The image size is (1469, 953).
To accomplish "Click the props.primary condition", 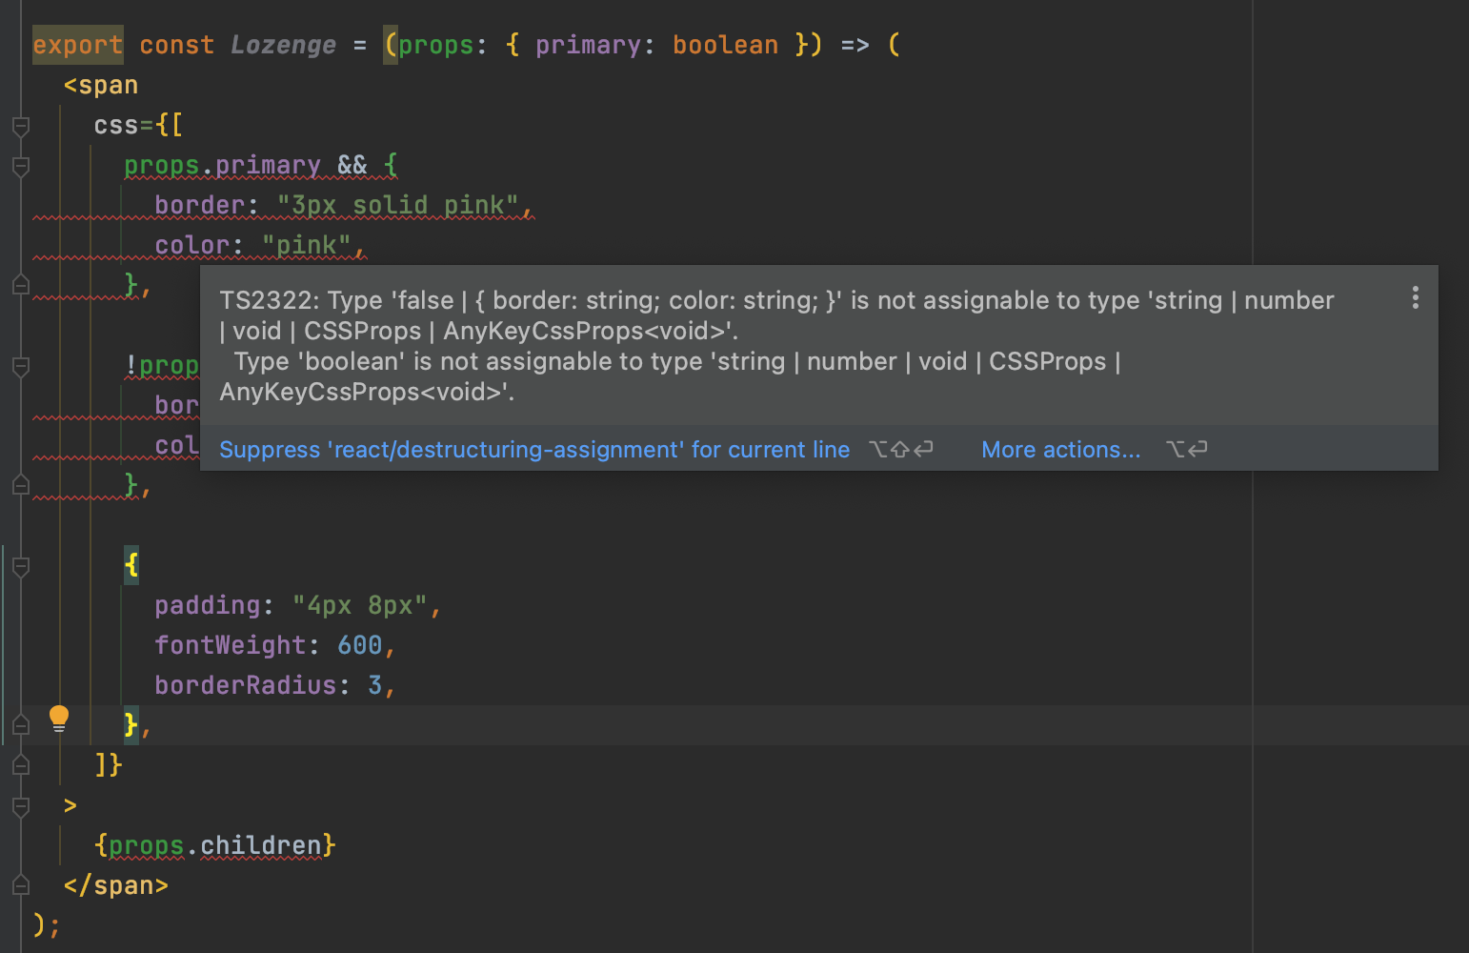I will [222, 165].
